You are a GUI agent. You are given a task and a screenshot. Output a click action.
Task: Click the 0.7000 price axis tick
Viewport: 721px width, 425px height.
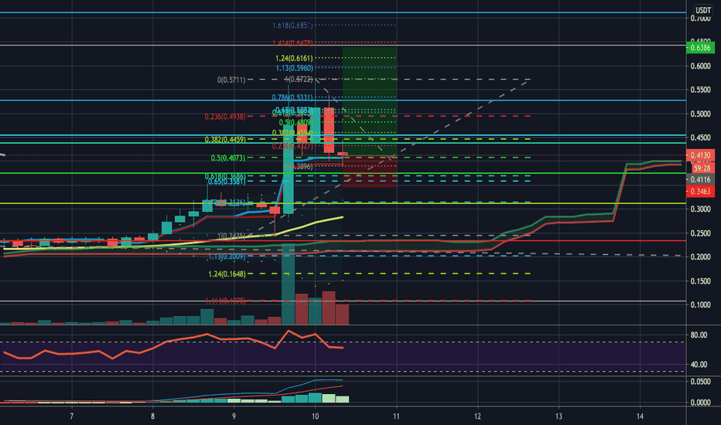[x=700, y=19]
